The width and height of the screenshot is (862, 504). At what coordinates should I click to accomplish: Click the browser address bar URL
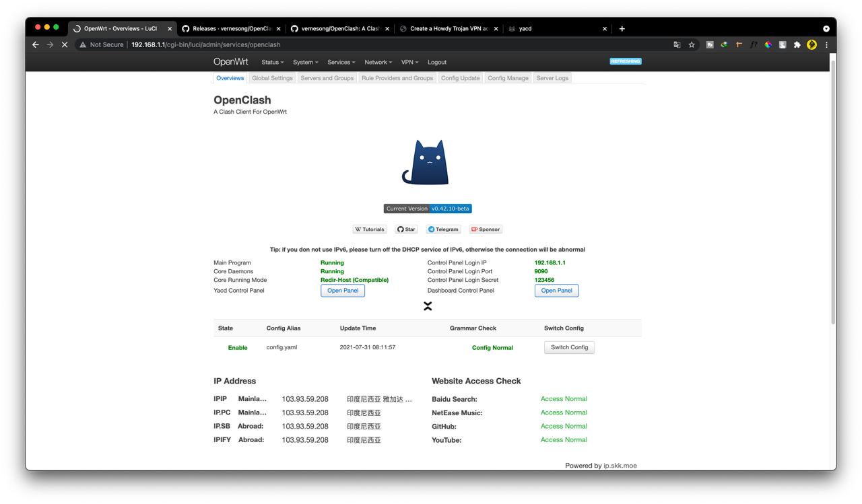pos(205,45)
